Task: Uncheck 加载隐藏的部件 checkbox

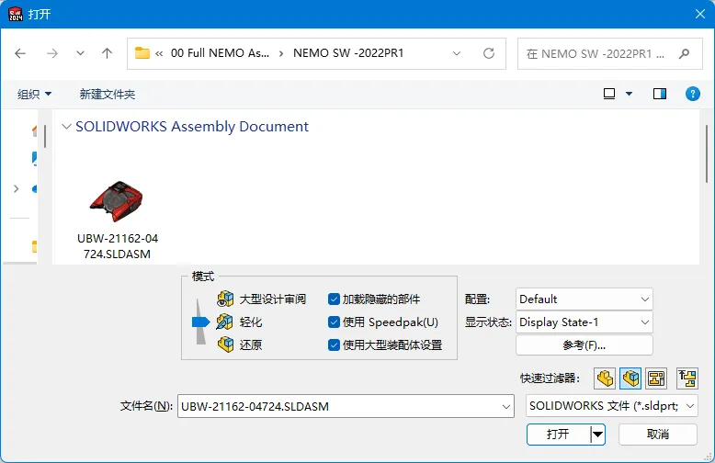Action: [334, 299]
